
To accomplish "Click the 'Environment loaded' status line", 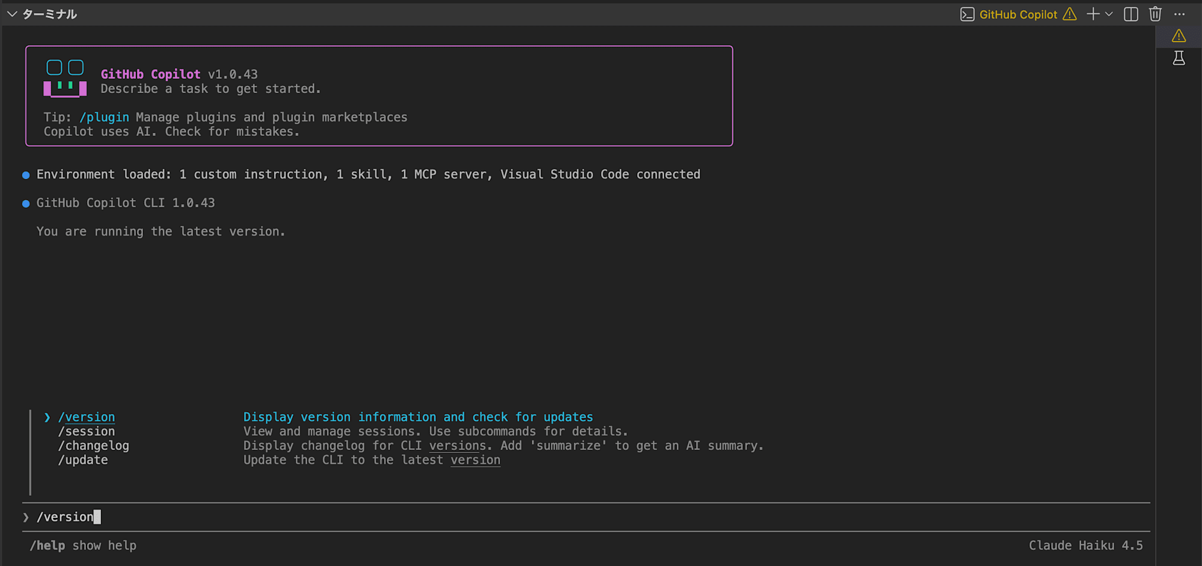I will pos(368,174).
